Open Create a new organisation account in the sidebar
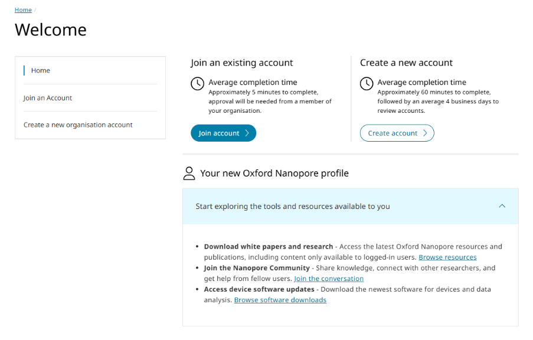533x340 pixels. pyautogui.click(x=78, y=125)
